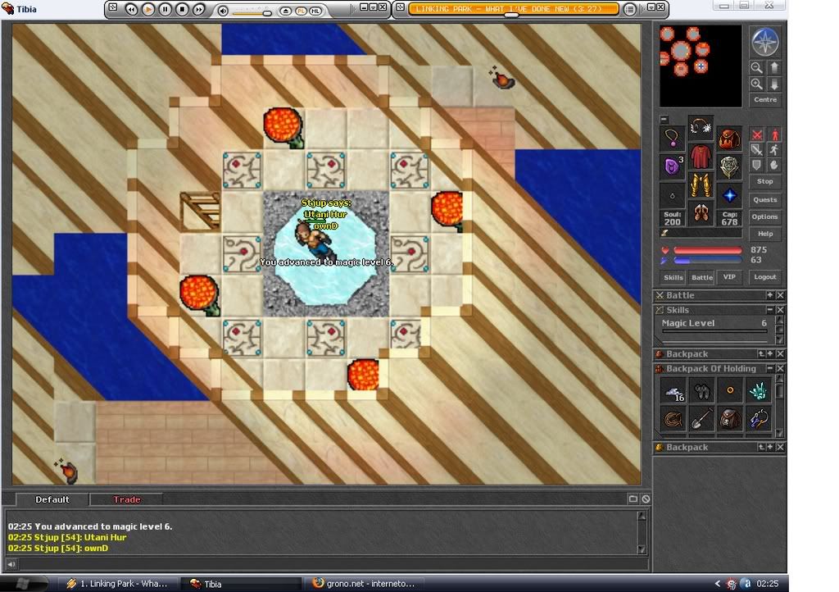Image resolution: width=839 pixels, height=592 pixels.
Task: Click Winamp play button
Action: click(148, 9)
